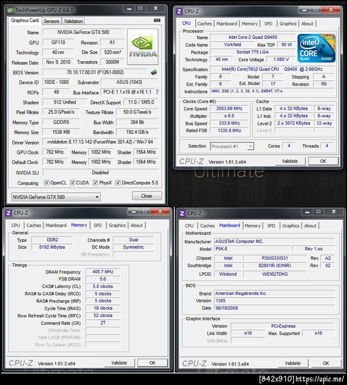
Task: Click the Subvendor field ASUS (1043)
Action: pyautogui.click(x=129, y=82)
